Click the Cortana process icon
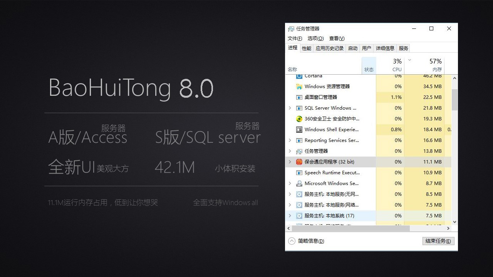493x277 pixels. point(299,76)
